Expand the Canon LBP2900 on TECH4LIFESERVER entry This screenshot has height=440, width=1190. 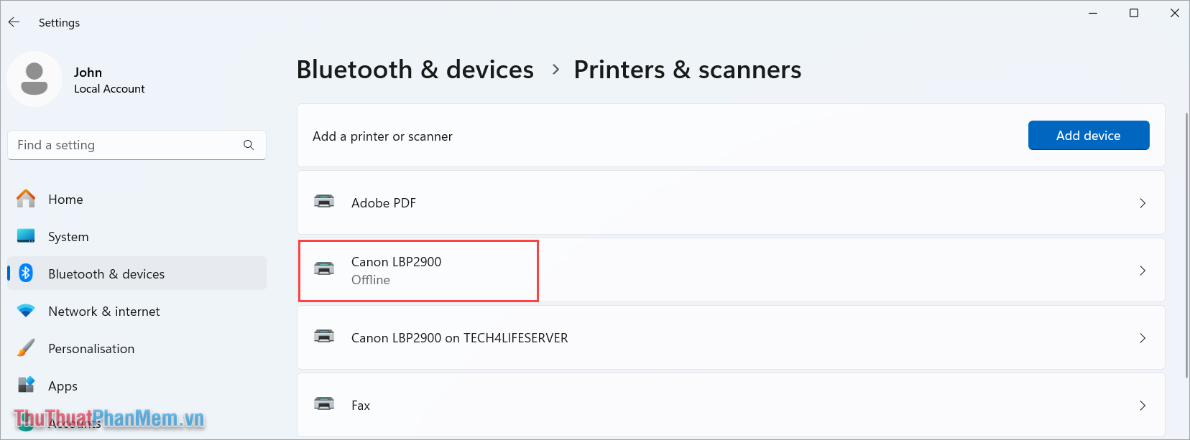1142,337
